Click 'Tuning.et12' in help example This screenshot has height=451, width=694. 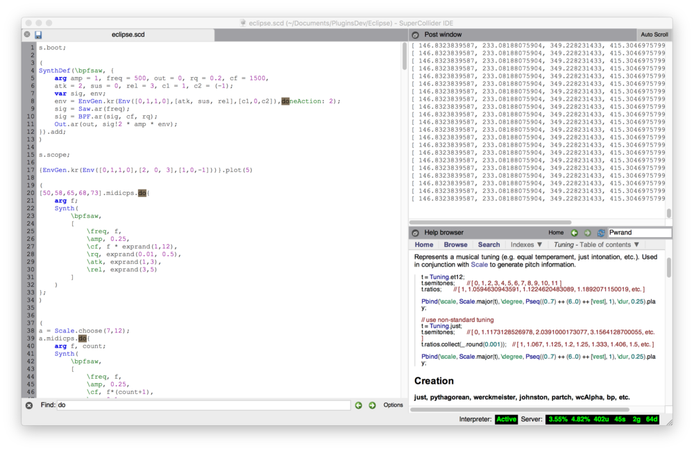click(x=446, y=277)
